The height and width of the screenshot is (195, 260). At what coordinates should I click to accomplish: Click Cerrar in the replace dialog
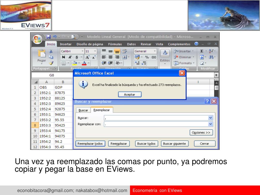coord(205,144)
